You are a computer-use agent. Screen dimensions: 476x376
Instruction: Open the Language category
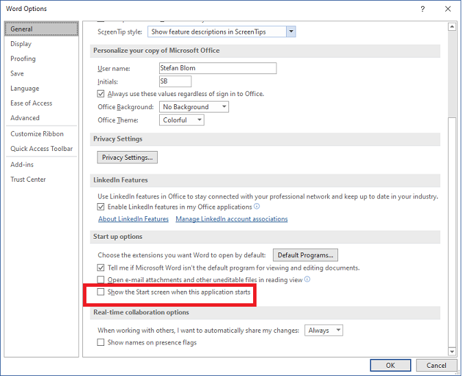pos(41,89)
